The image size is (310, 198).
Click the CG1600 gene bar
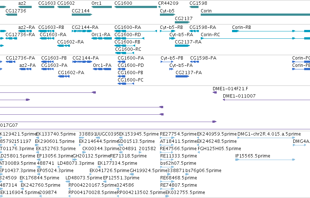coord(136,7)
